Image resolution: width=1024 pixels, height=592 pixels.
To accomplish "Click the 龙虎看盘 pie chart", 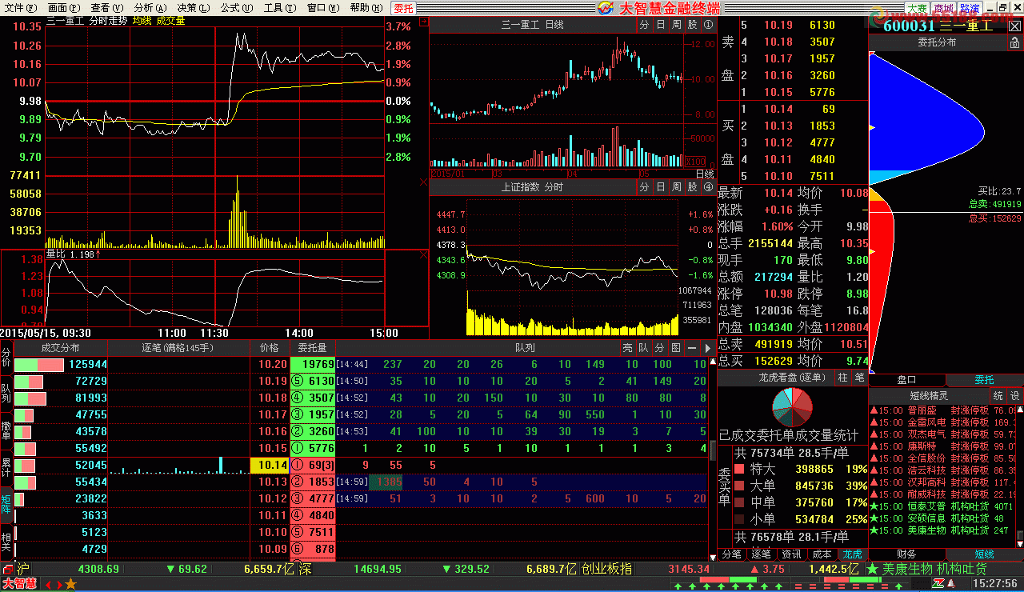I will (x=792, y=408).
